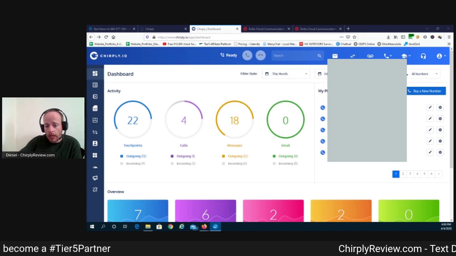Toggle the Ready status indicator
This screenshot has height=256, width=456.
pyautogui.click(x=229, y=55)
